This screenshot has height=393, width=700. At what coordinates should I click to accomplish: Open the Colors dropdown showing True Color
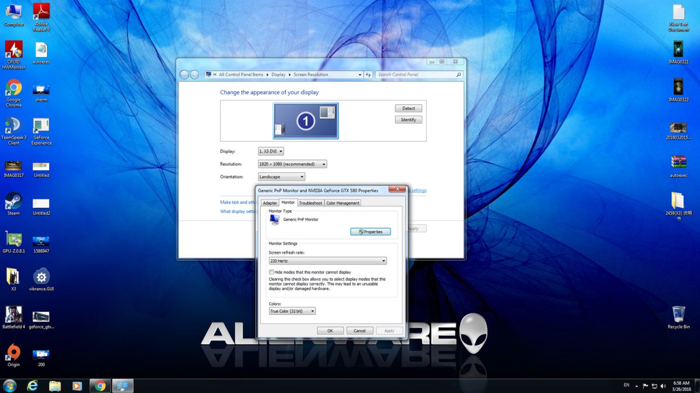pos(292,311)
